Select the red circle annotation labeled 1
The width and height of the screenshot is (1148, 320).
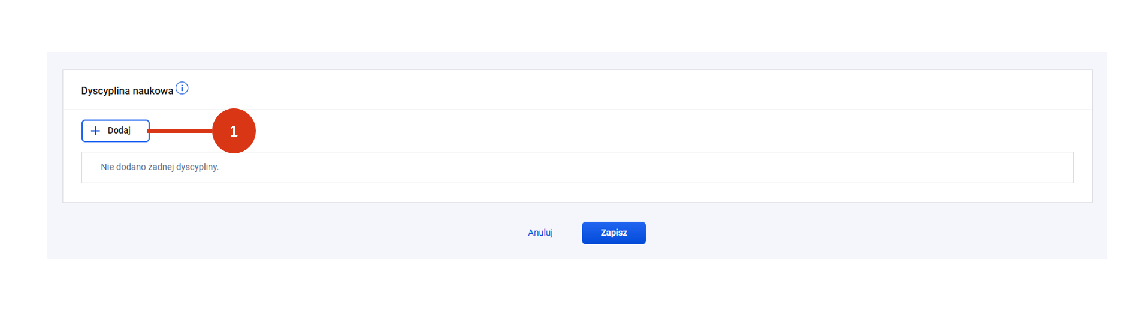(x=234, y=131)
